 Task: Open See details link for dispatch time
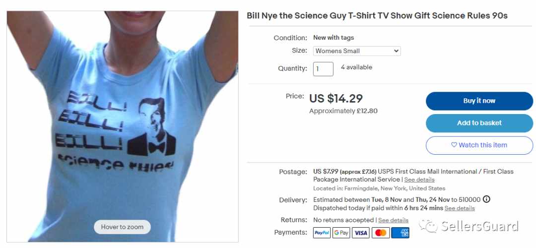[460, 208]
